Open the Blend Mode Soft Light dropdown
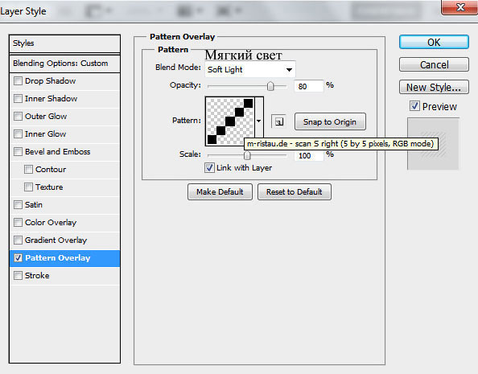Screen dimensions: 478x374 pyautogui.click(x=250, y=69)
